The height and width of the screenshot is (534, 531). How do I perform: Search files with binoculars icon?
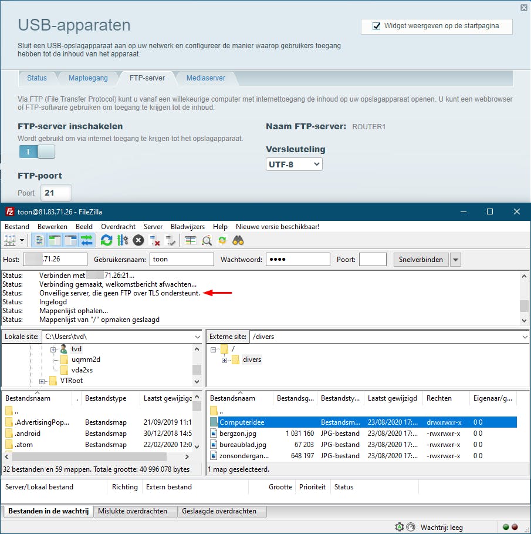(238, 240)
